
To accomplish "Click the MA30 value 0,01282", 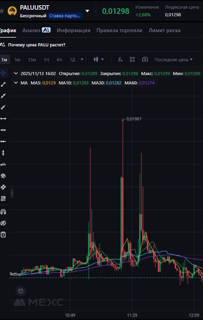I will point(114,83).
